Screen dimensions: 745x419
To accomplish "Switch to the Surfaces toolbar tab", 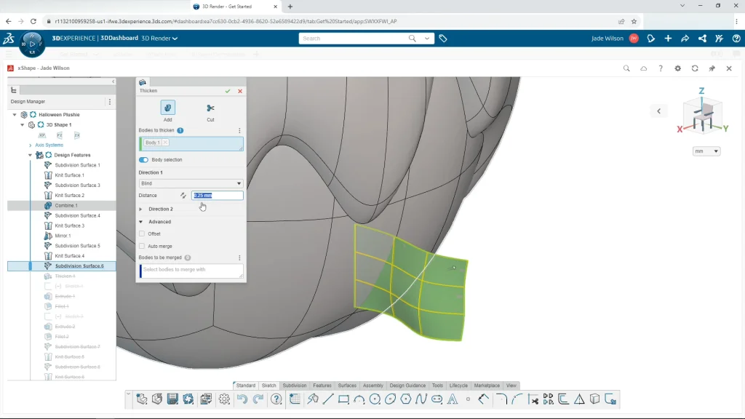I will click(x=347, y=386).
